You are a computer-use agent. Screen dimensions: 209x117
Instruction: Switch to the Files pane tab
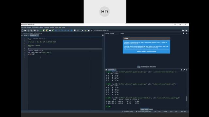tap(154, 67)
